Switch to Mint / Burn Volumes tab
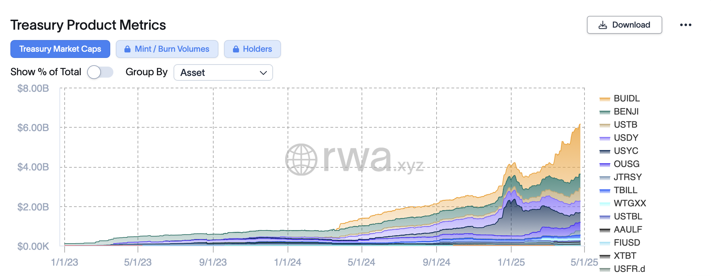 [x=171, y=49]
